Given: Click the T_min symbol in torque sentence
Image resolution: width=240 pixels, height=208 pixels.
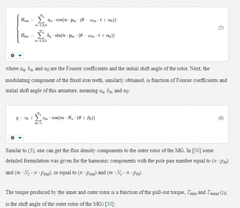Looking at the screenshot, I should click(192, 192).
